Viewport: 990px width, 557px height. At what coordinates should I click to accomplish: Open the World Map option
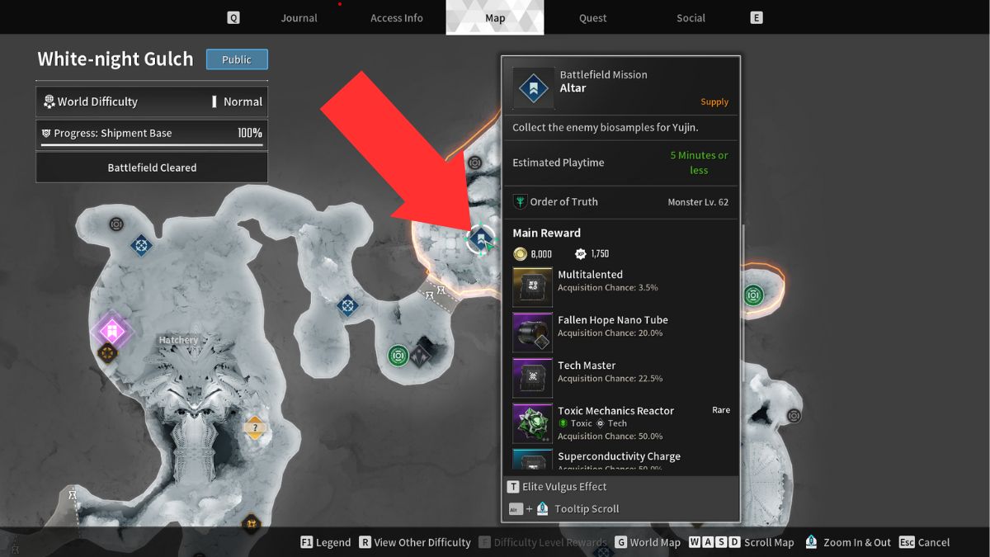pyautogui.click(x=648, y=542)
